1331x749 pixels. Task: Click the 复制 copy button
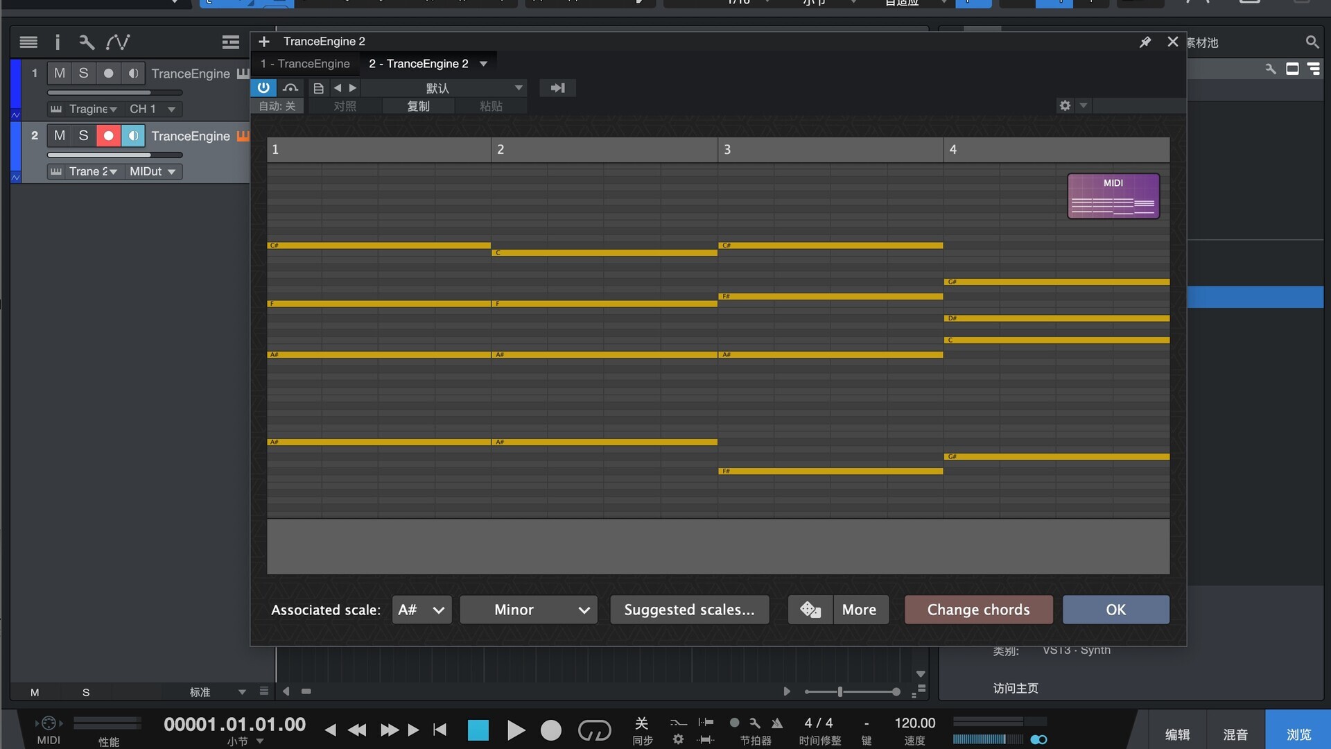pyautogui.click(x=418, y=106)
